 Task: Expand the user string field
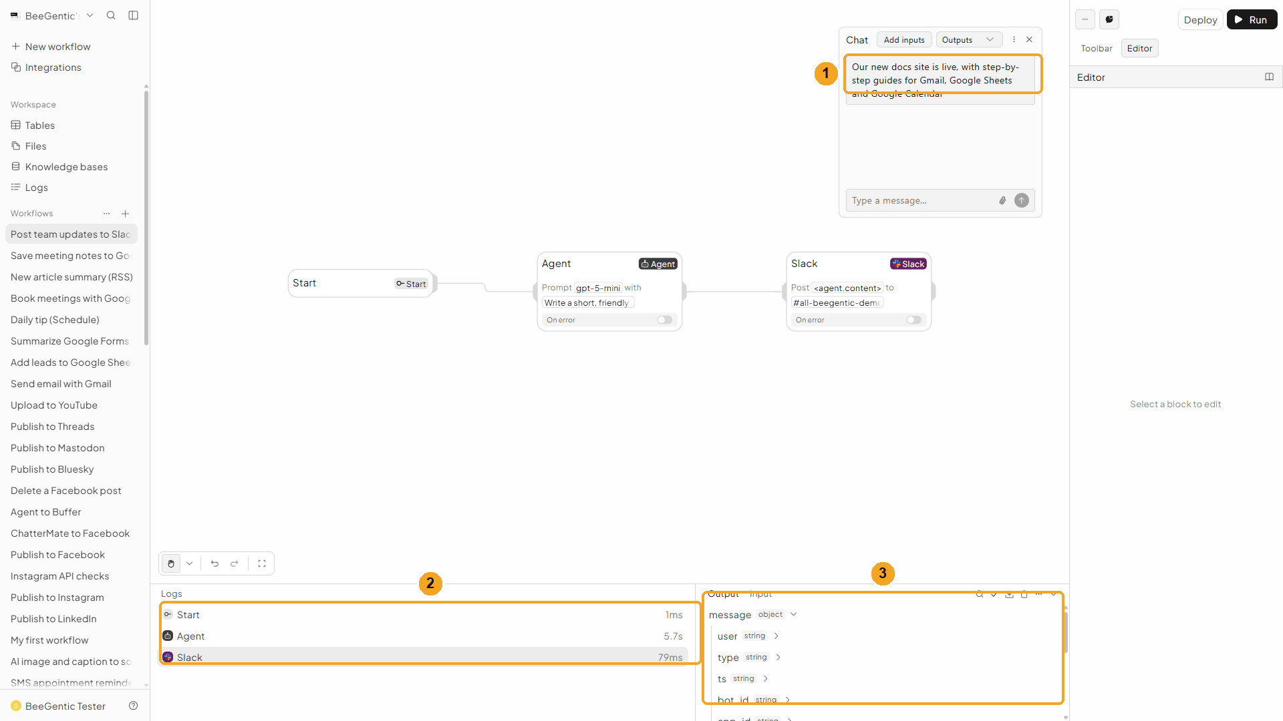coord(776,636)
